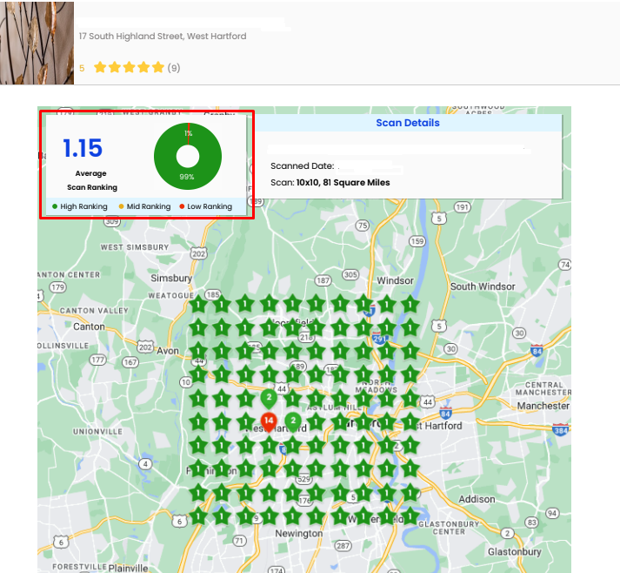Select the bottom-right green star marker
Image resolution: width=620 pixels, height=573 pixels.
pos(410,516)
